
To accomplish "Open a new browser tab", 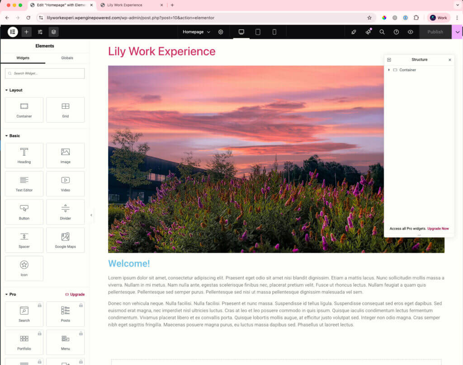I will [x=172, y=5].
